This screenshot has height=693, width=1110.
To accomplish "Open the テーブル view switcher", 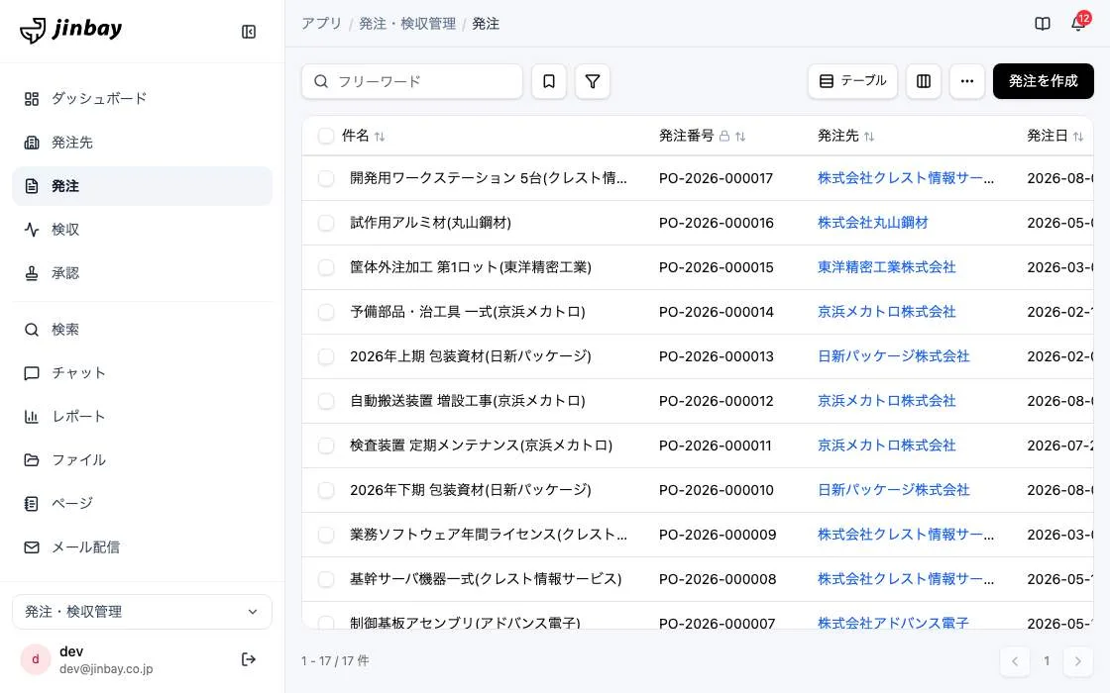I will [852, 81].
